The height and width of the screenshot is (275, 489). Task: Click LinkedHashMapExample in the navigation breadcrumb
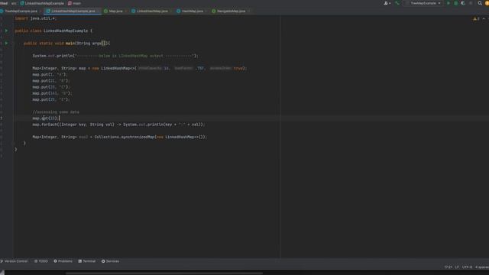[x=42, y=3]
